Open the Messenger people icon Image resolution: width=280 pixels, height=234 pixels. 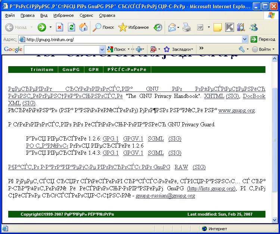click(x=253, y=27)
